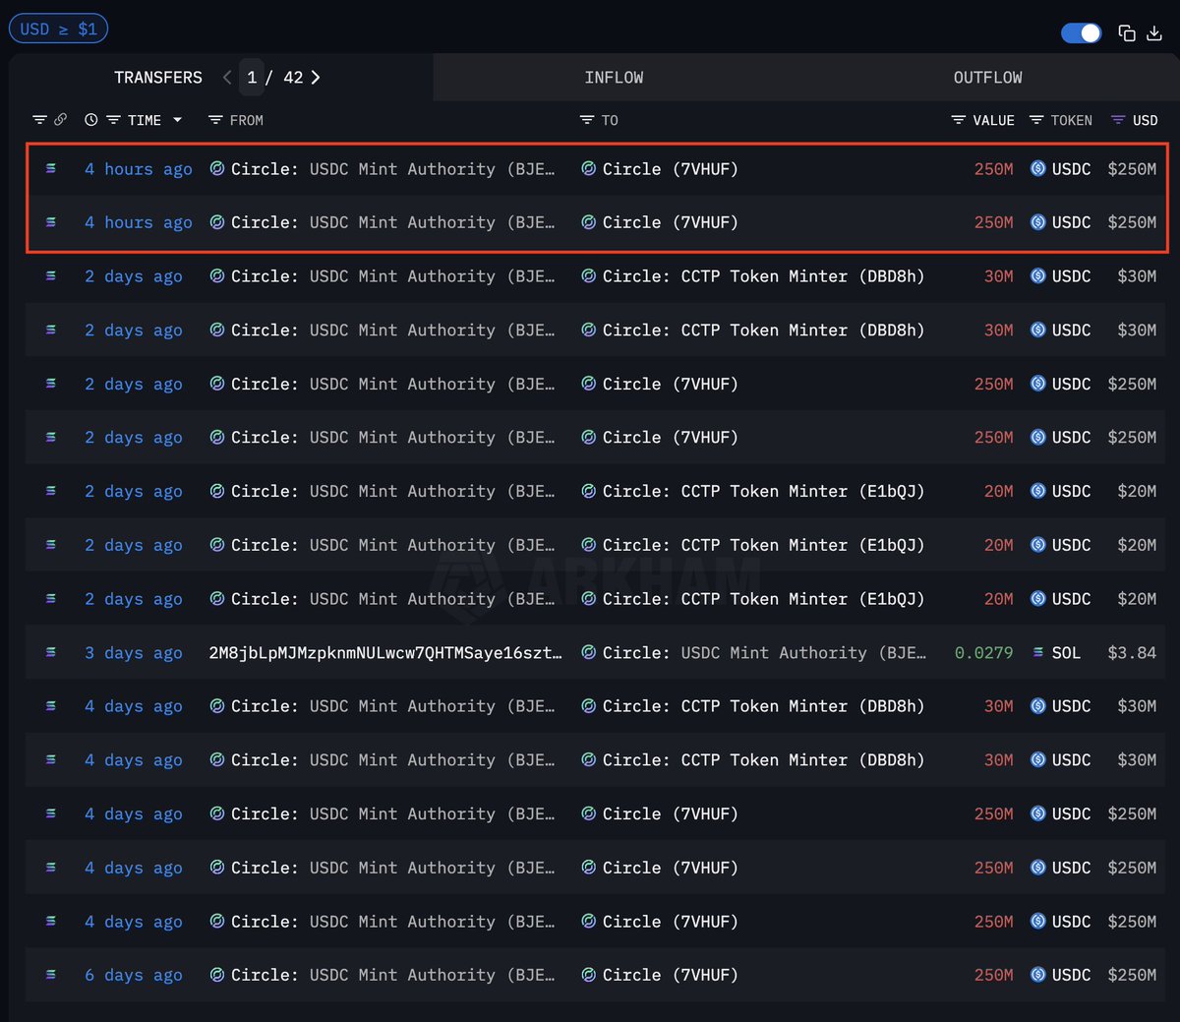Open the VALUE column filter

pos(958,120)
